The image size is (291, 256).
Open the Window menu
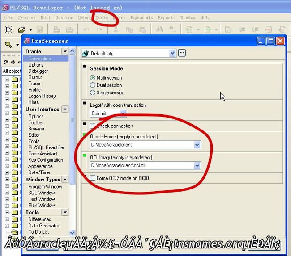[188, 17]
